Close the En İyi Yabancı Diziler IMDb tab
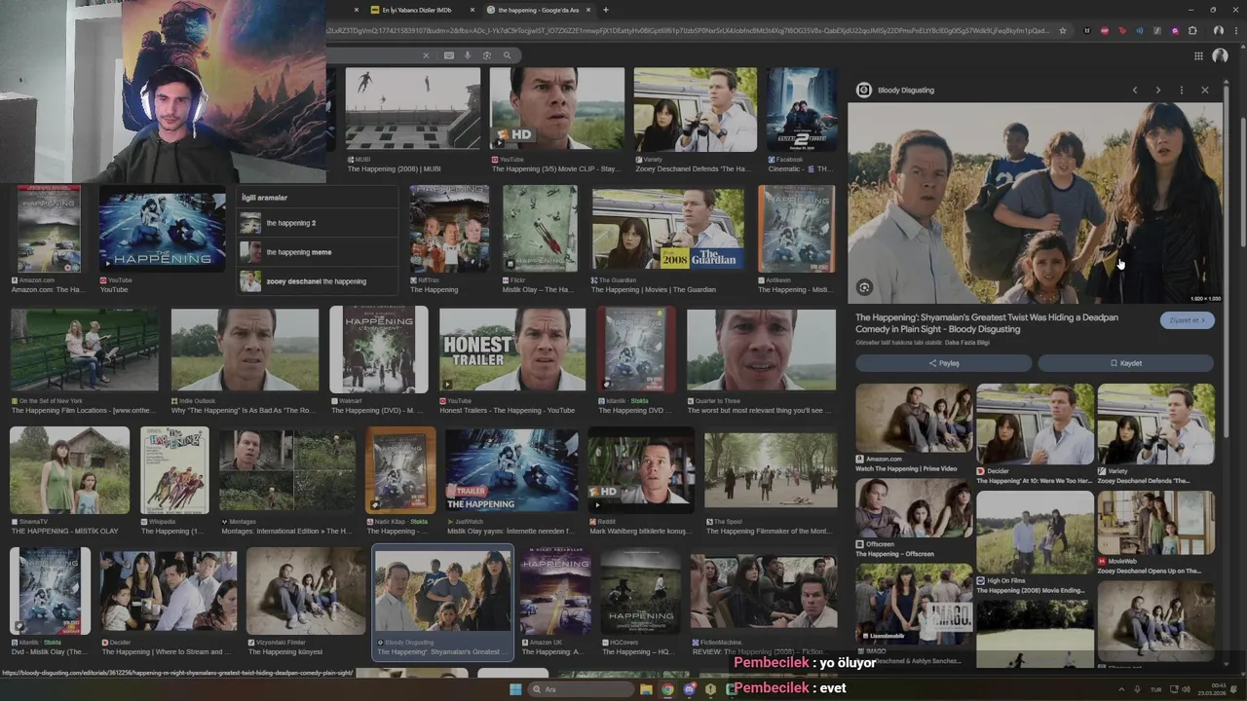The image size is (1247, 701). 472,10
